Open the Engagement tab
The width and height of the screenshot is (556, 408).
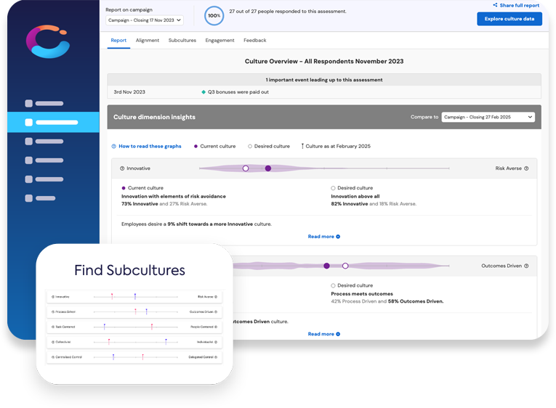(x=219, y=41)
